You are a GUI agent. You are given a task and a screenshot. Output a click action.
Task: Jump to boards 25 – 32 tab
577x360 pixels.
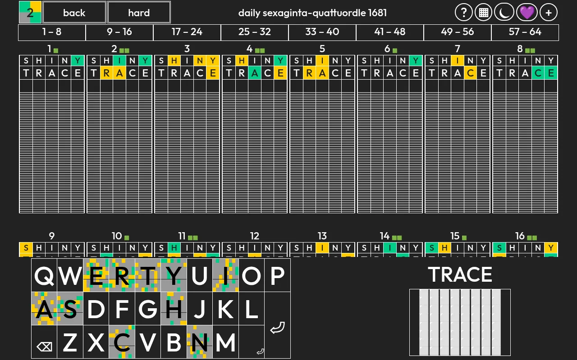point(255,32)
